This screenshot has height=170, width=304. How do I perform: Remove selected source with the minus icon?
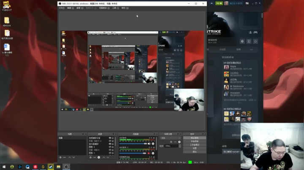(x=95, y=157)
